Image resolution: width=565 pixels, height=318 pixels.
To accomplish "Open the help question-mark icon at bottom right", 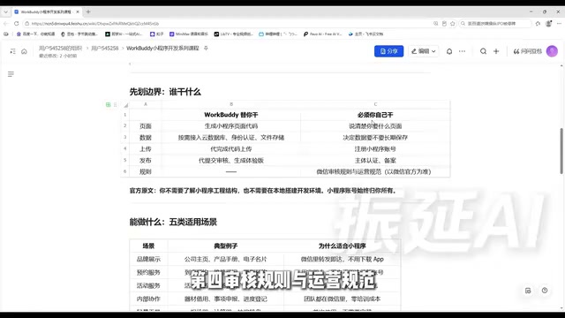I will (x=545, y=291).
